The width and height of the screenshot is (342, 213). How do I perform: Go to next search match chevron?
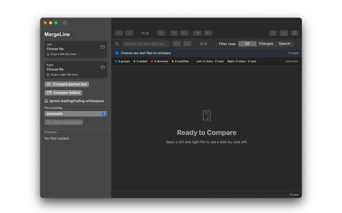(187, 44)
